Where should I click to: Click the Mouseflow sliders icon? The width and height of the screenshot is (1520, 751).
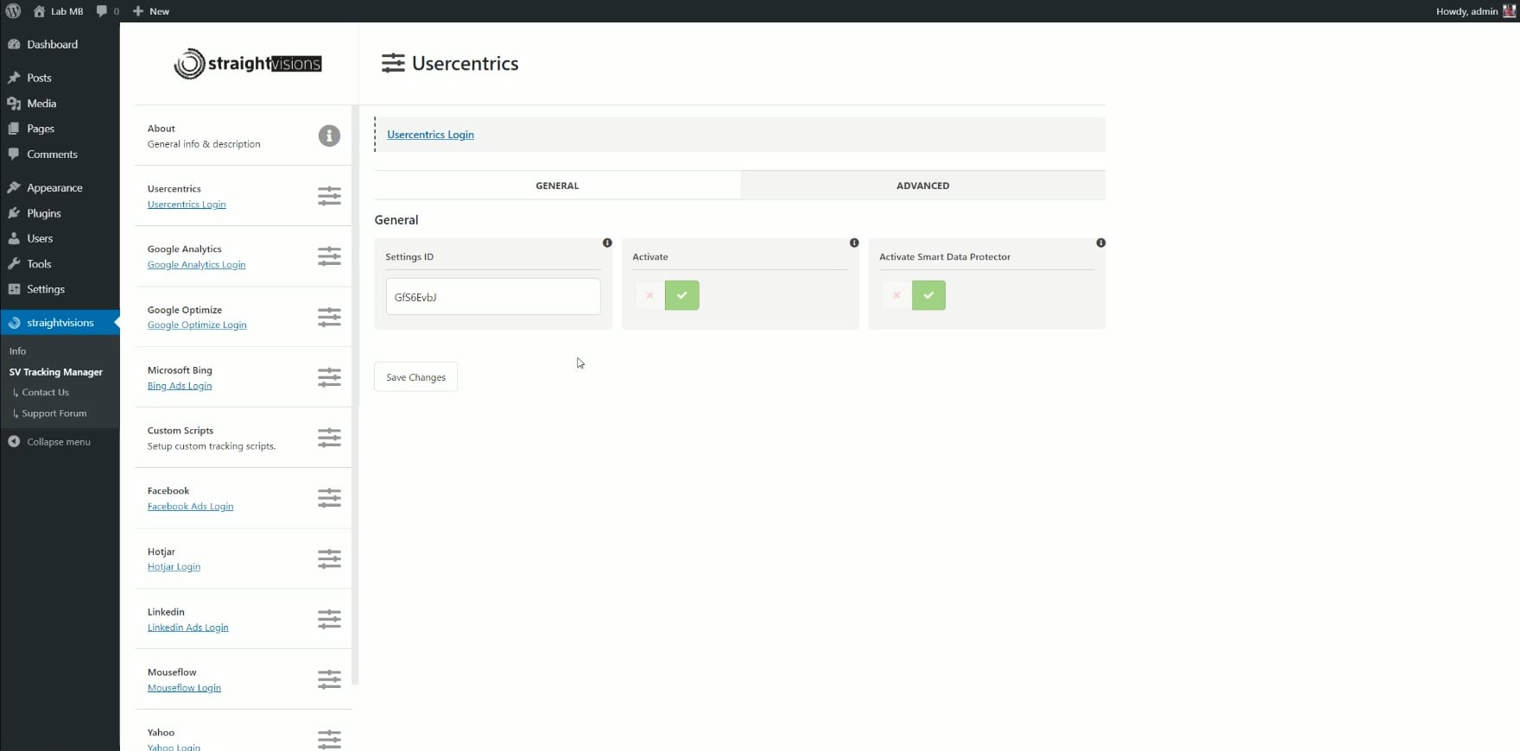tap(329, 679)
